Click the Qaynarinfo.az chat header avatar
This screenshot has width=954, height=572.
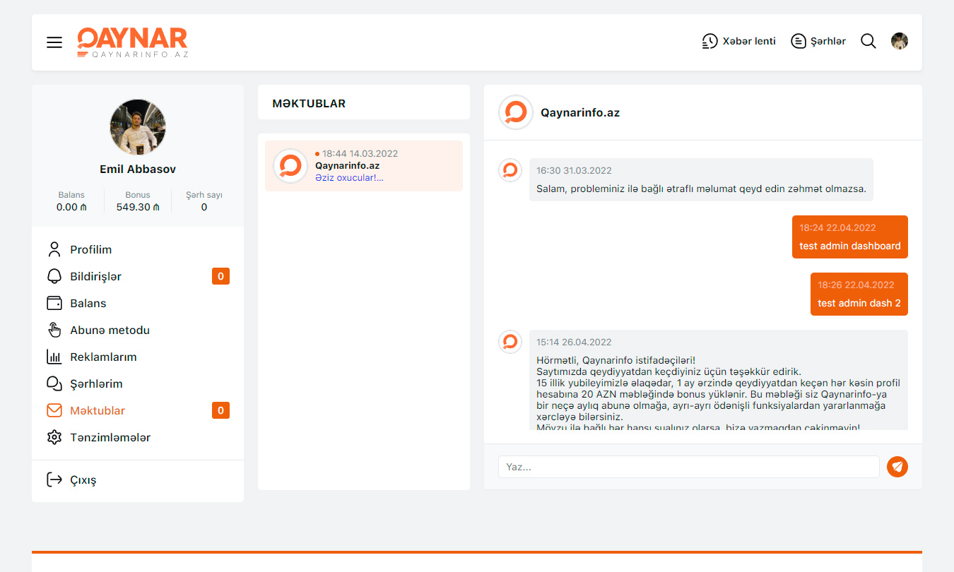point(515,112)
